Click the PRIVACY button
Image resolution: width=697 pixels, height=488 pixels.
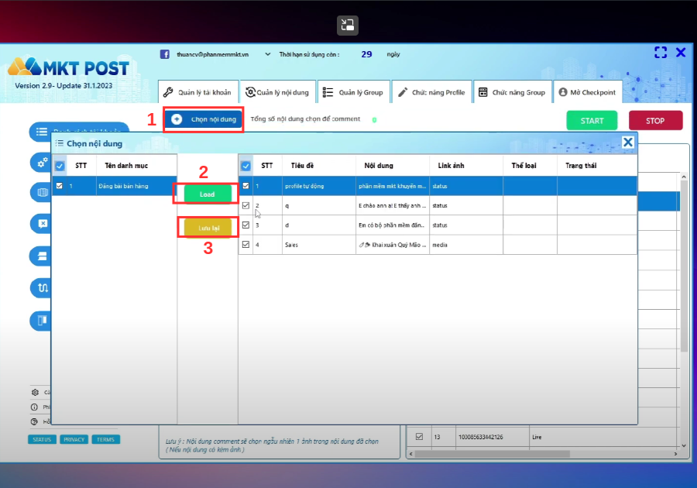pos(74,439)
